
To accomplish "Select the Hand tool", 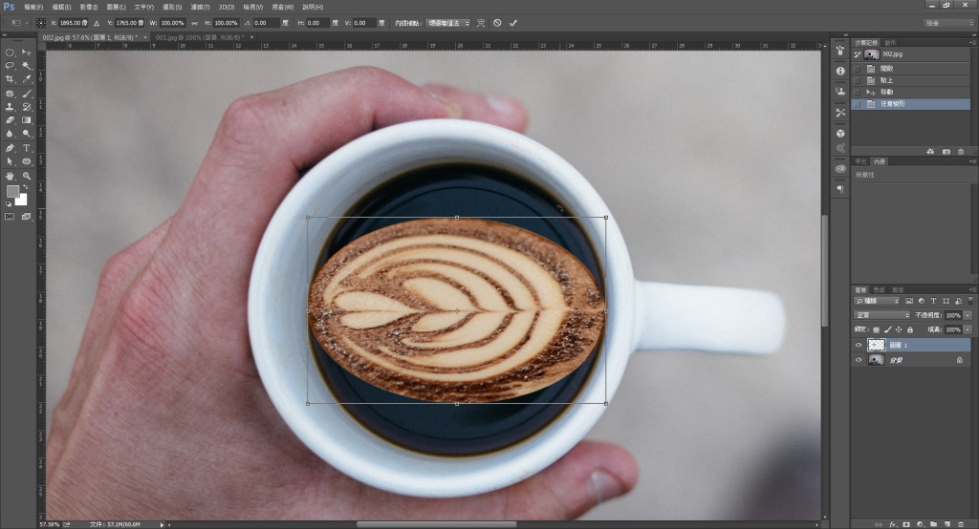I will pos(10,177).
